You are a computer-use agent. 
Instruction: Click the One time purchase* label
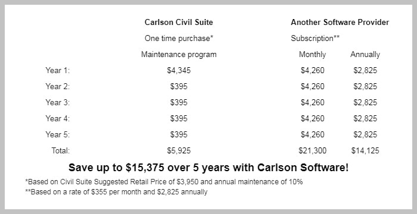point(179,39)
